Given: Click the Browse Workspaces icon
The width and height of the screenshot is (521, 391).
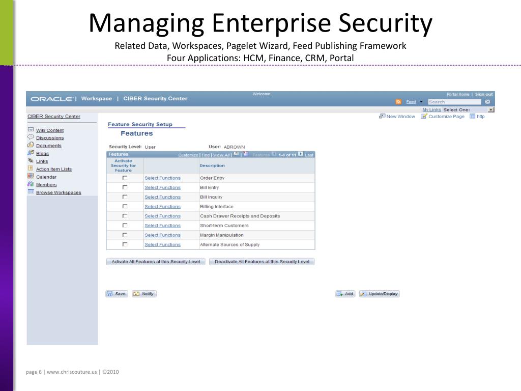Looking at the screenshot, I should (31, 191).
